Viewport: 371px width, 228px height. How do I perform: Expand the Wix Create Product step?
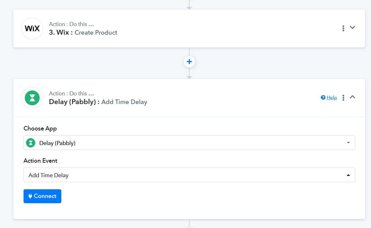pos(352,28)
